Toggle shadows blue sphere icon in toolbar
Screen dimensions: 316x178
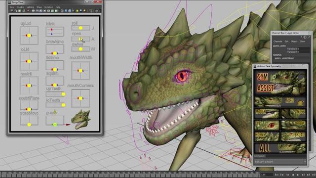(x=81, y=11)
